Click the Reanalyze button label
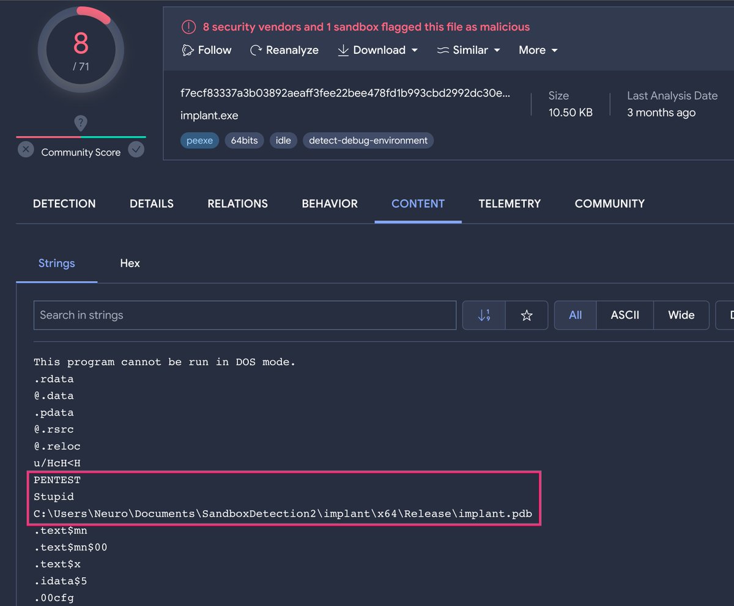734x606 pixels. [x=292, y=50]
